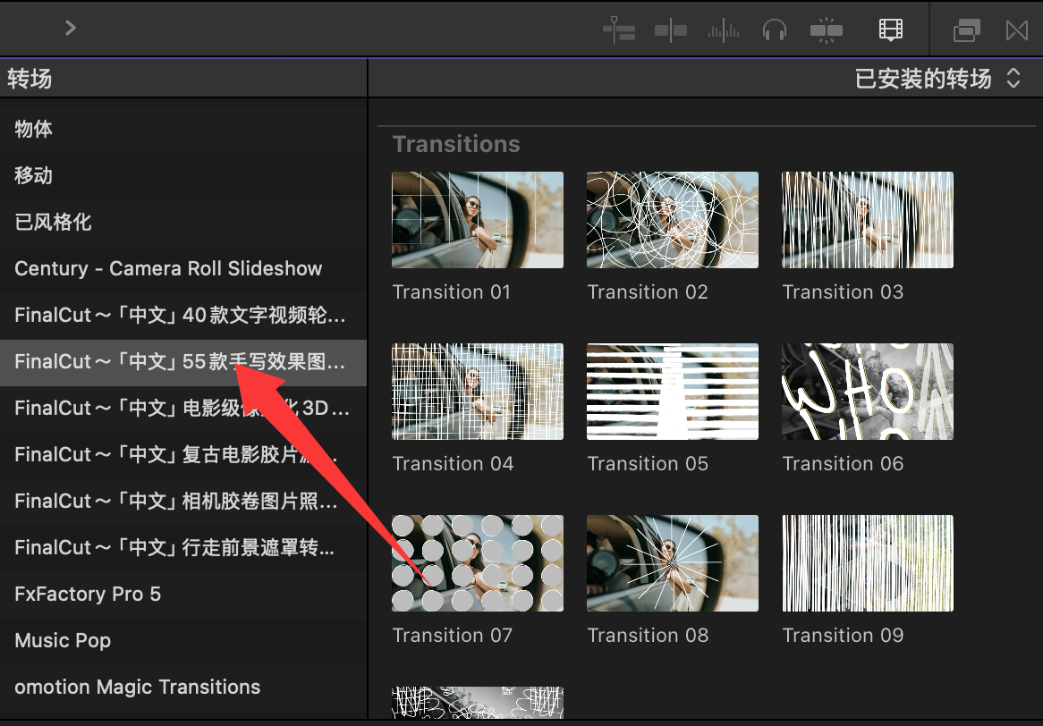Select the 物体 transition category

34,129
